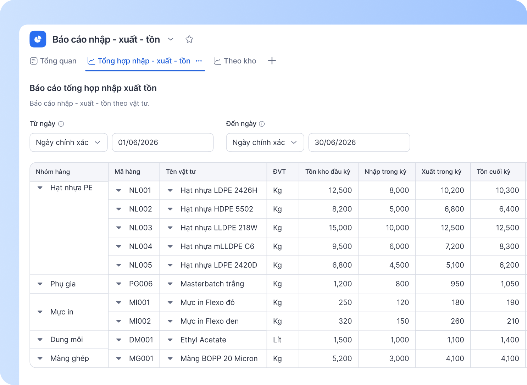Open the three-dots menu on active tab
Viewport: 527px width, 385px height.
click(x=199, y=61)
